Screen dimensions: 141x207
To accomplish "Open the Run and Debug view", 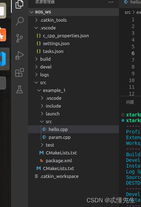I will point(20,55).
